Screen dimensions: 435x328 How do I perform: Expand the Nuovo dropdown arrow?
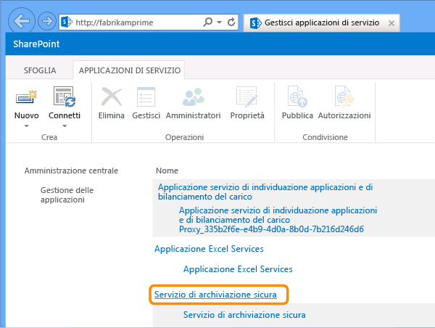coord(27,126)
